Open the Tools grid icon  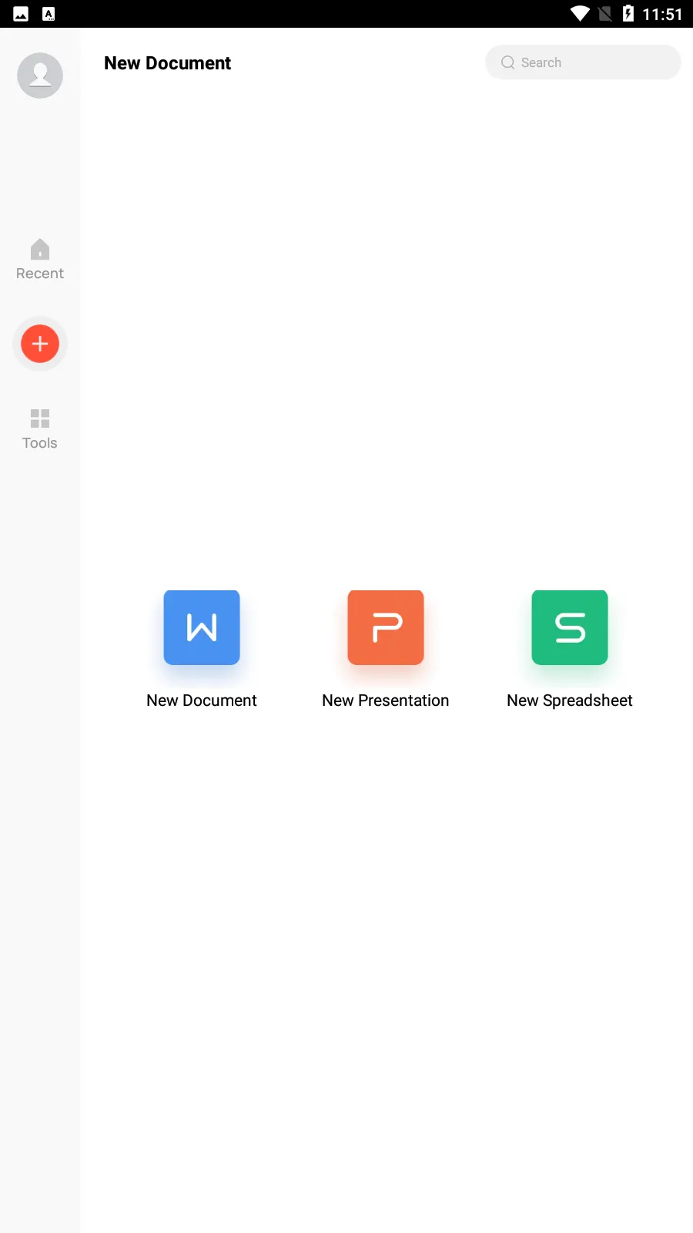(x=40, y=418)
